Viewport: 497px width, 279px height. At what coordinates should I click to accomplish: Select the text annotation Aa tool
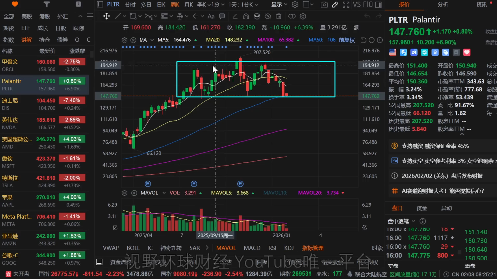211,16
